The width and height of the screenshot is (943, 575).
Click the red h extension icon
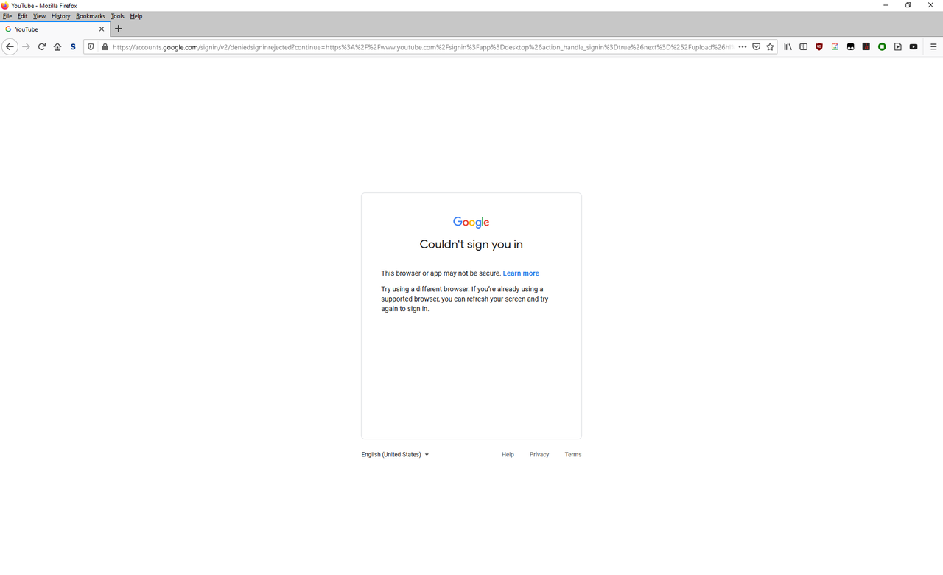(x=866, y=46)
